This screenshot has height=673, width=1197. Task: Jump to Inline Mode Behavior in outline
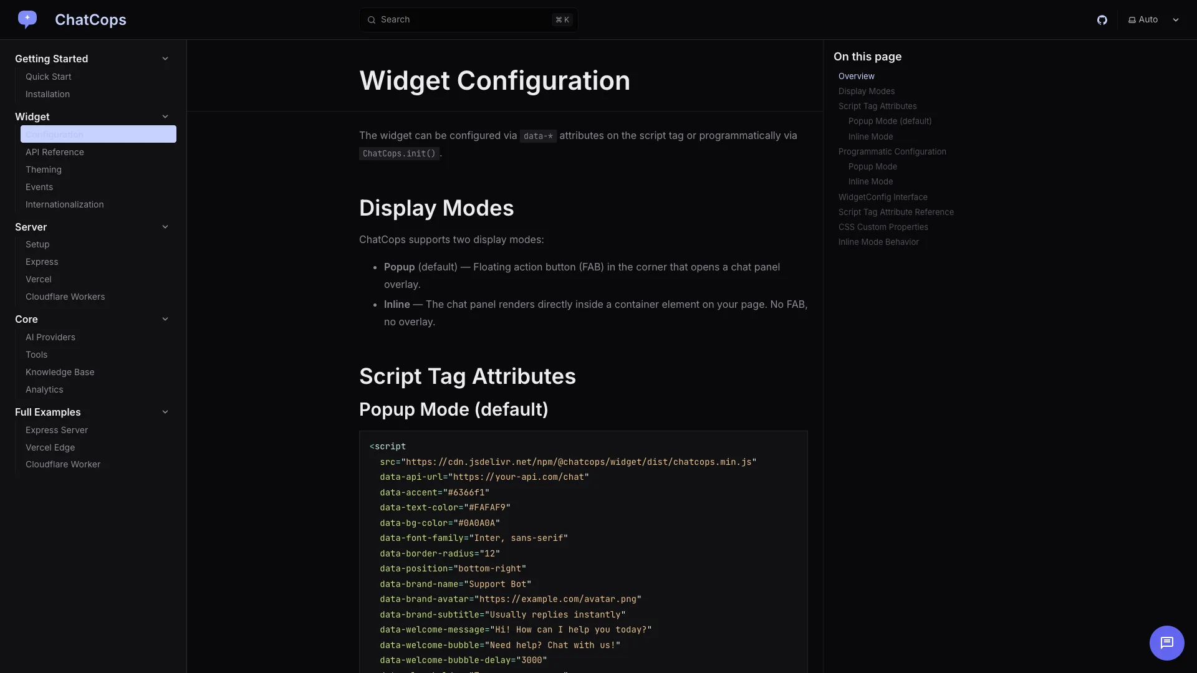tap(878, 242)
